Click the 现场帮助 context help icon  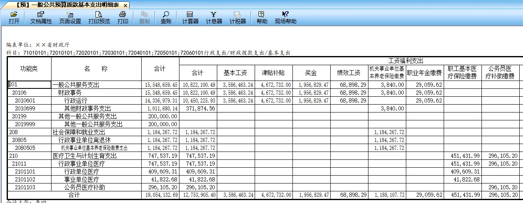(x=285, y=17)
